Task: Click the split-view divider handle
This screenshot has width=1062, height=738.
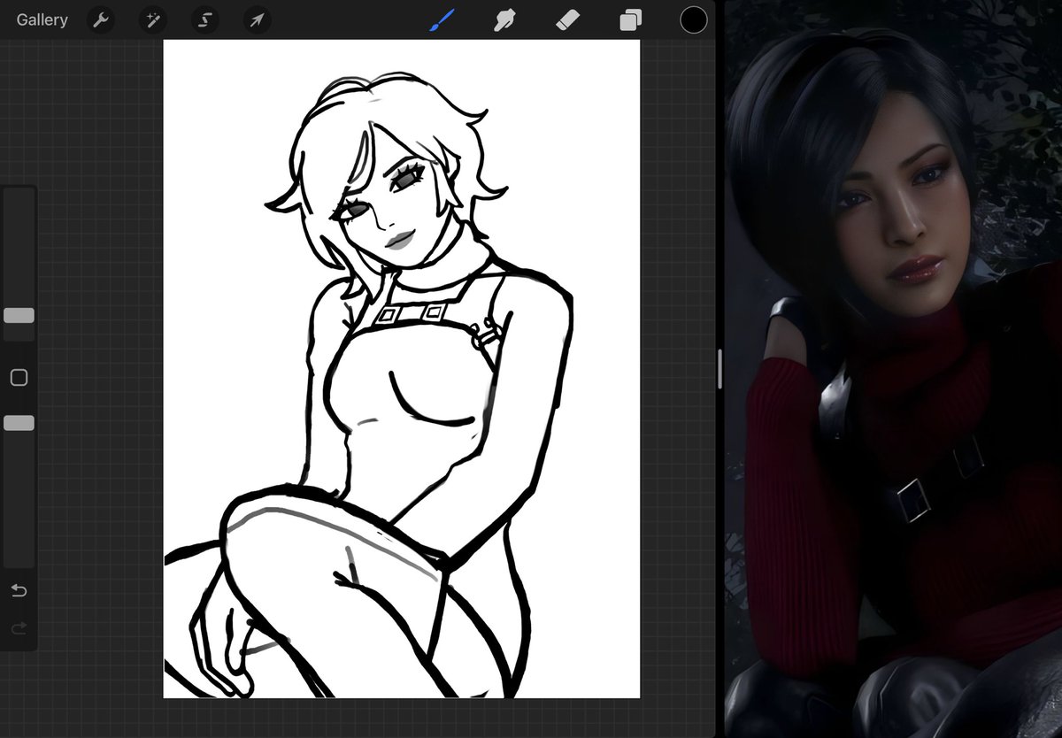Action: coord(720,369)
